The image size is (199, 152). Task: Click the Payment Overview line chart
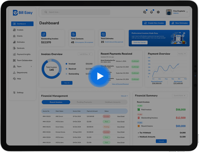[x=168, y=68]
